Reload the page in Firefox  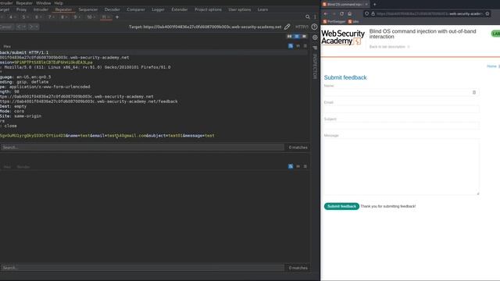(341, 14)
